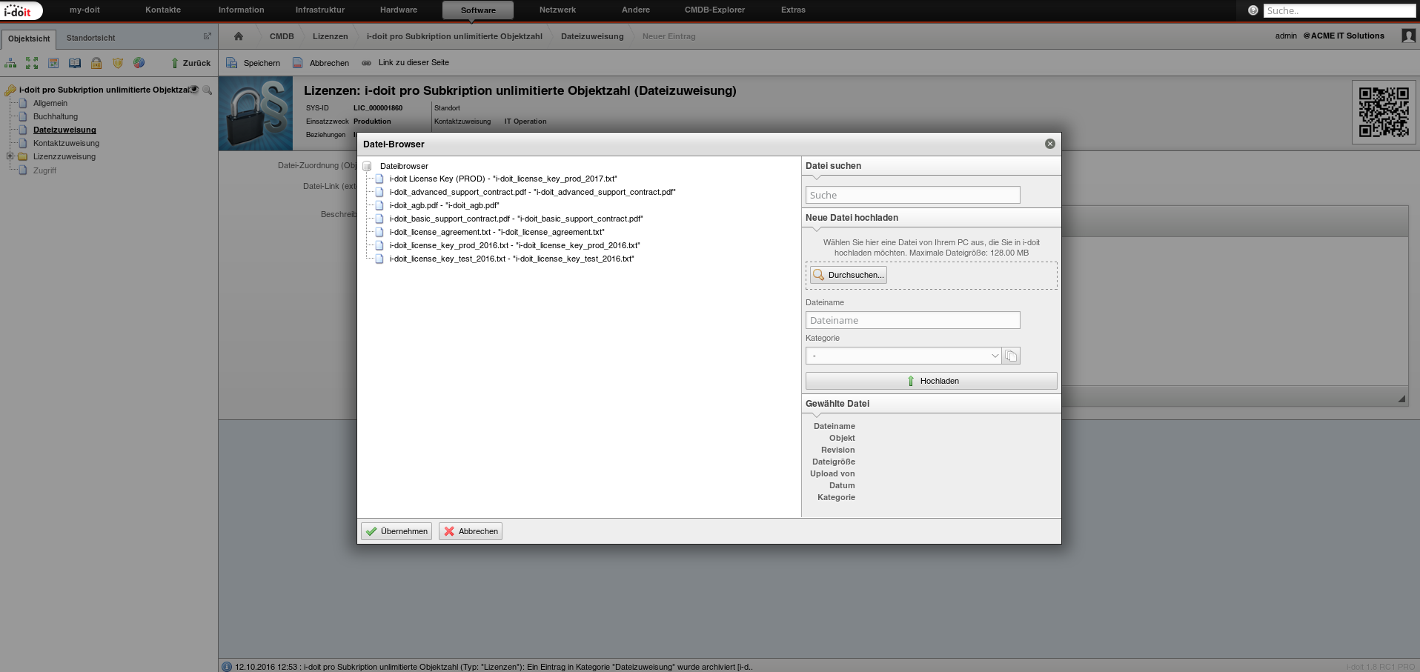Image resolution: width=1420 pixels, height=672 pixels.
Task: Click the padlock icon in the left toolbar
Action: point(96,63)
